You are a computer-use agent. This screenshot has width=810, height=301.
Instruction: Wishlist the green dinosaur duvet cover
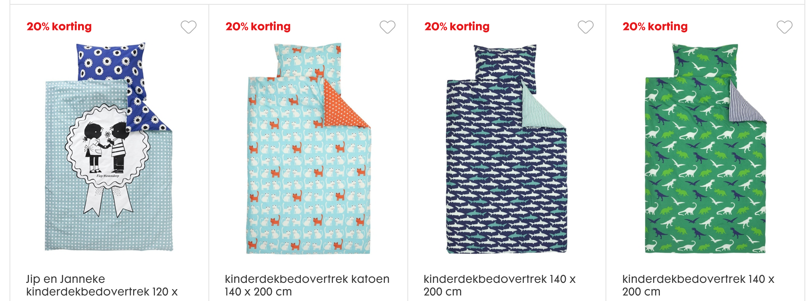tap(784, 27)
